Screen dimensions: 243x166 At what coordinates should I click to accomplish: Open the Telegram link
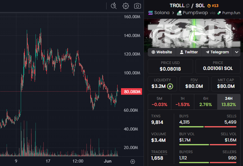(x=217, y=52)
